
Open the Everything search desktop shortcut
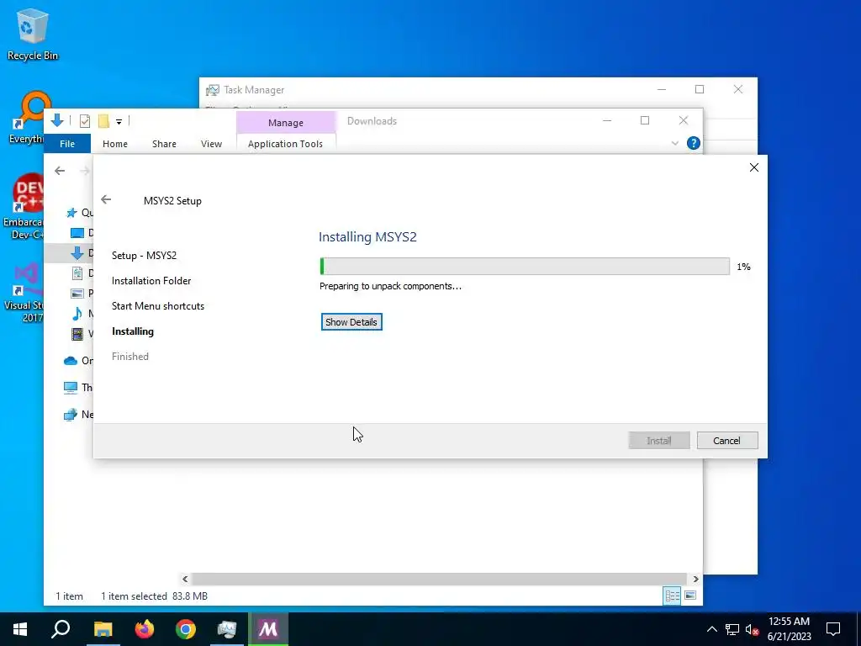[x=29, y=117]
